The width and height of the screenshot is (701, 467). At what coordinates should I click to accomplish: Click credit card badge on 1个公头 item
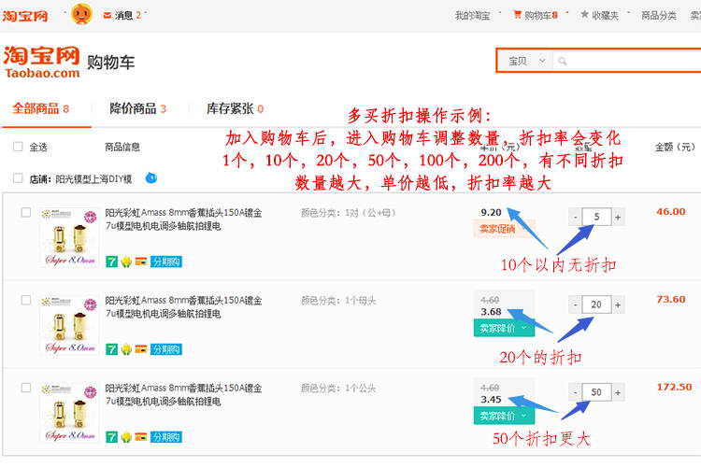(141, 436)
